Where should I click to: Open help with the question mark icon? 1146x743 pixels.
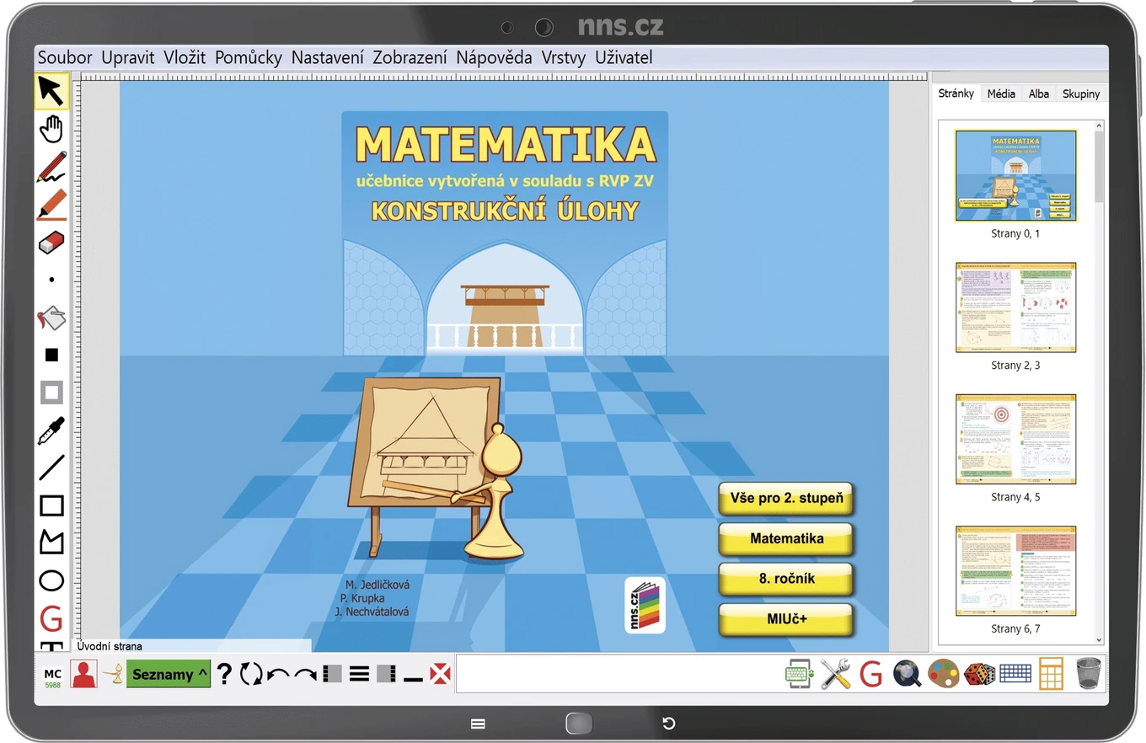point(224,674)
